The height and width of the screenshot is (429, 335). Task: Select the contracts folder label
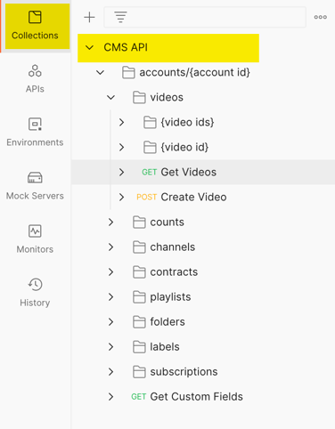pos(174,272)
